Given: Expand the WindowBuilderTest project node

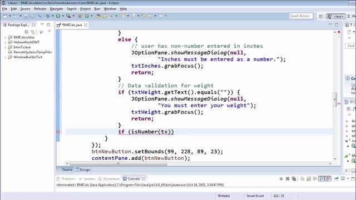Looking at the screenshot, I should pos(5,57).
